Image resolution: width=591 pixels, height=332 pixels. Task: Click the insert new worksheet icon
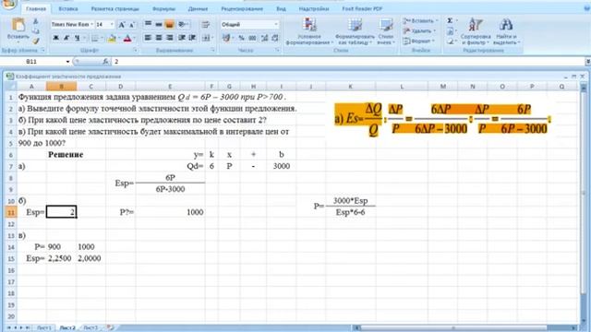[110, 327]
